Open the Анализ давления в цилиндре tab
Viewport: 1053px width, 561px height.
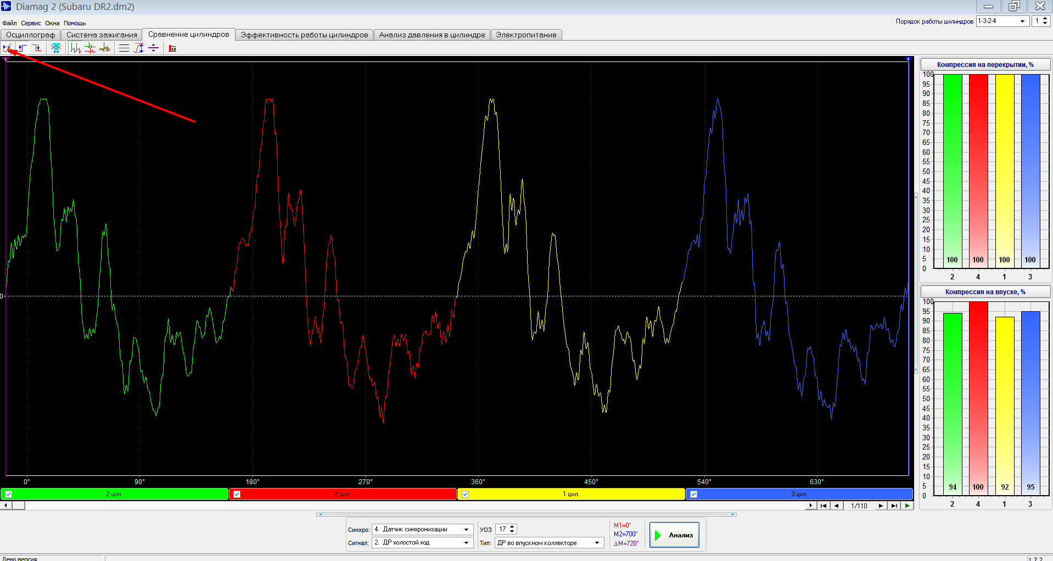(432, 35)
